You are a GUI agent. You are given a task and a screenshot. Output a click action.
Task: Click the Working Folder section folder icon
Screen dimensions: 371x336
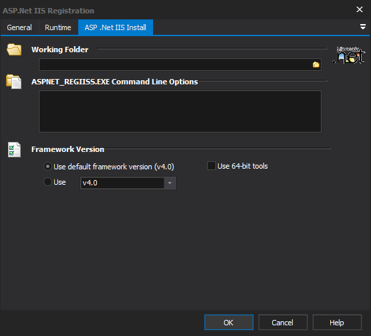(14, 50)
